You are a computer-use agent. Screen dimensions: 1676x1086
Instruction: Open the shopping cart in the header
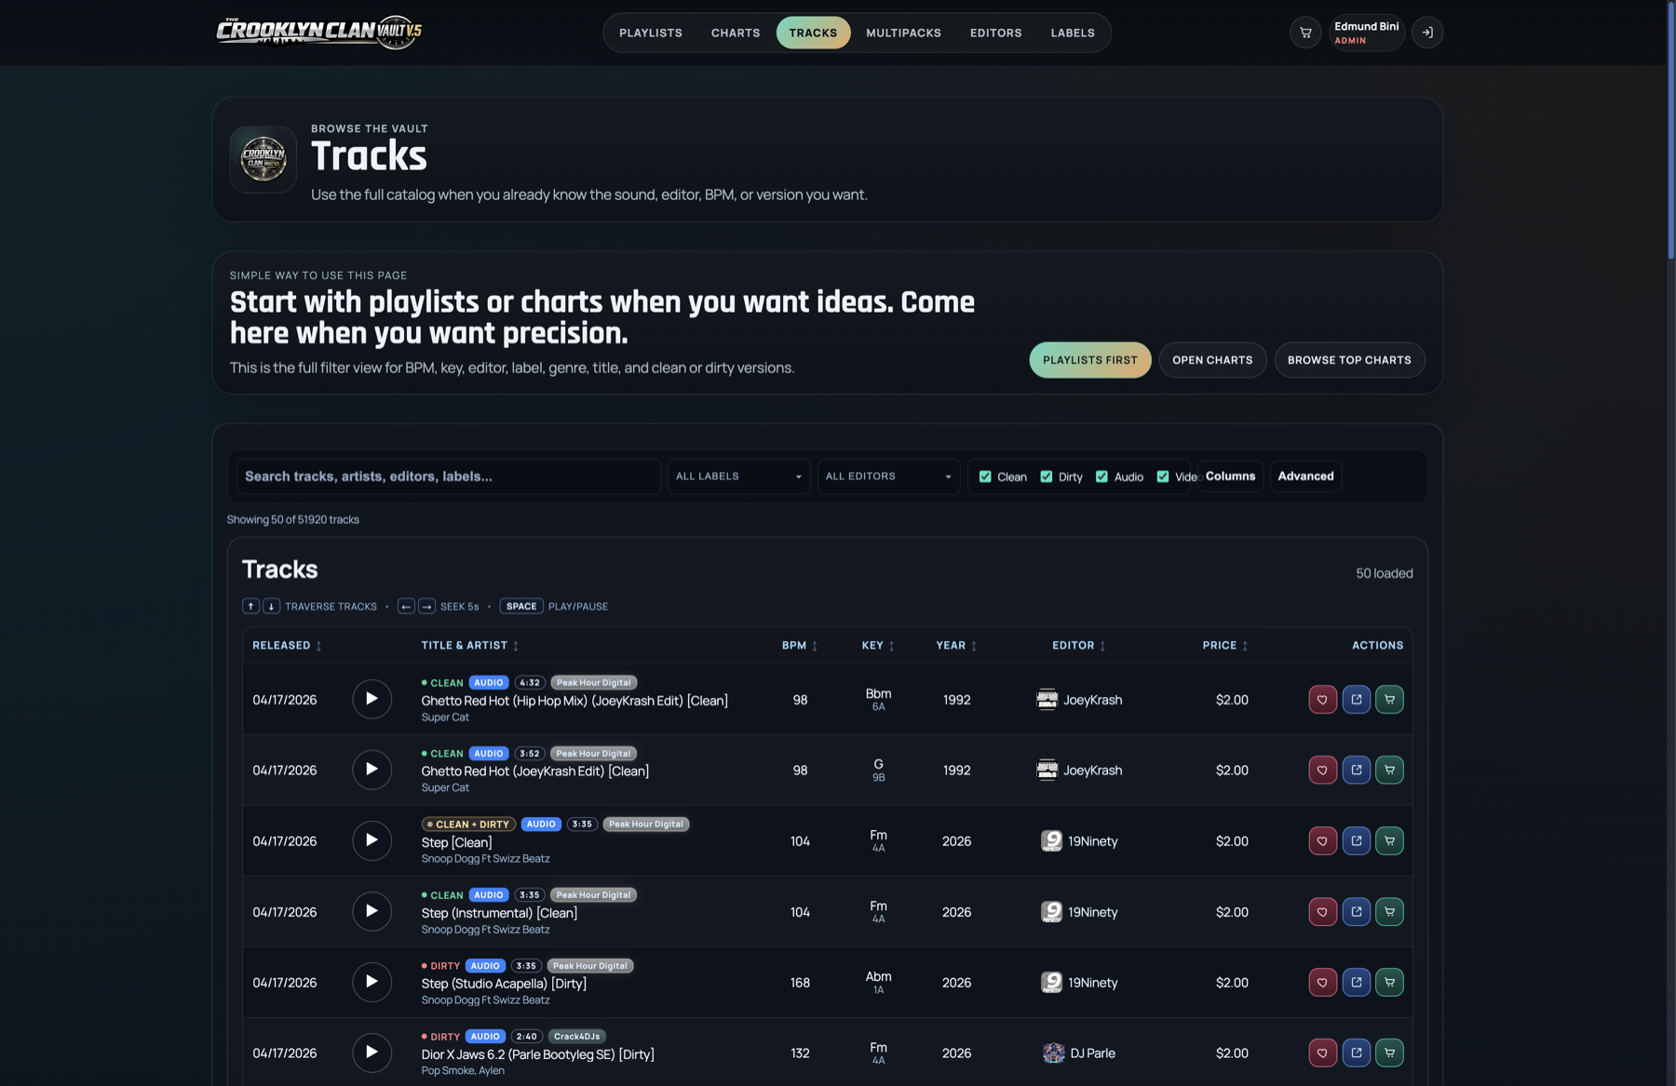[x=1305, y=32]
